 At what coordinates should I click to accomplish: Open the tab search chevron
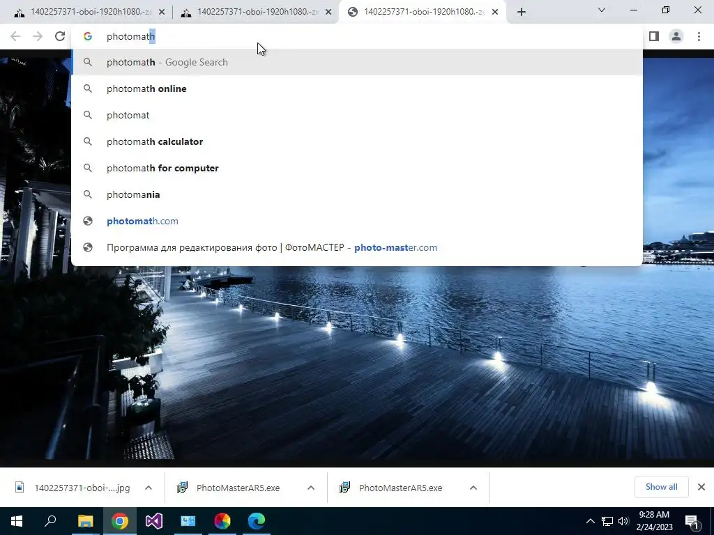click(602, 10)
